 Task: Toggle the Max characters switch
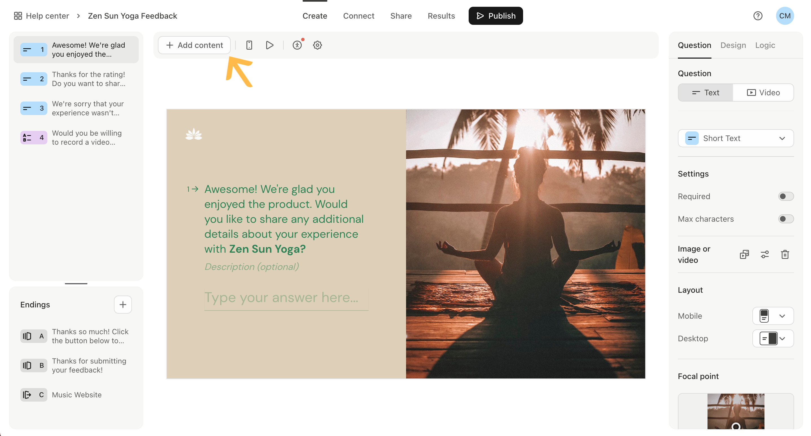(x=786, y=219)
